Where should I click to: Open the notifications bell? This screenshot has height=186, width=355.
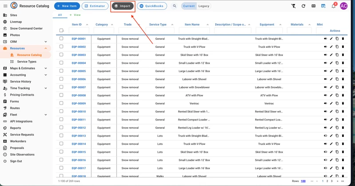tap(334, 6)
